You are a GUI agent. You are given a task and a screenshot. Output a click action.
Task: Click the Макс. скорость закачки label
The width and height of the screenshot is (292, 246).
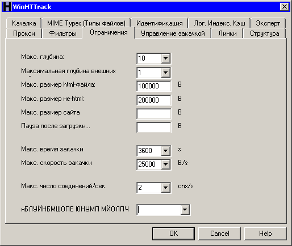point(56,163)
